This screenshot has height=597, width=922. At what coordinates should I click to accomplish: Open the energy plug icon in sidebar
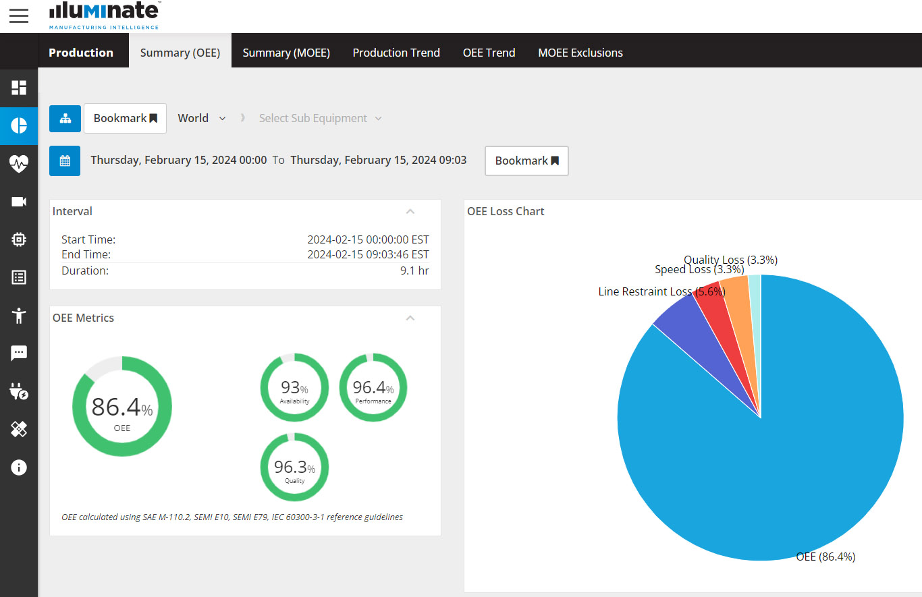coord(19,391)
